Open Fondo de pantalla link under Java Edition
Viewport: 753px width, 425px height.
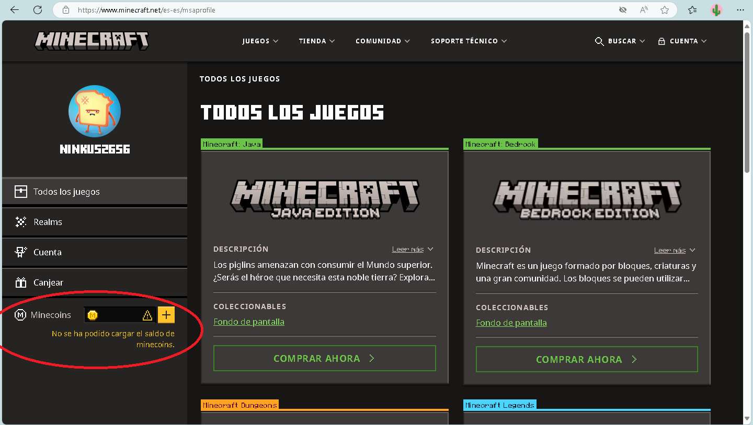(249, 322)
